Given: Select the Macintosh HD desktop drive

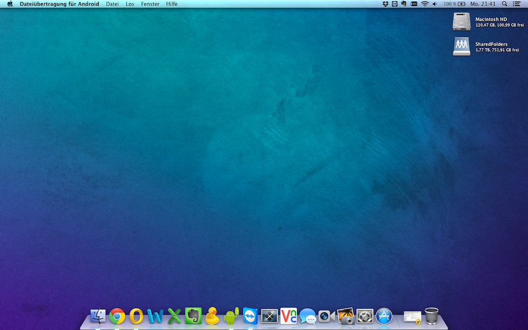Looking at the screenshot, I should coord(461,22).
